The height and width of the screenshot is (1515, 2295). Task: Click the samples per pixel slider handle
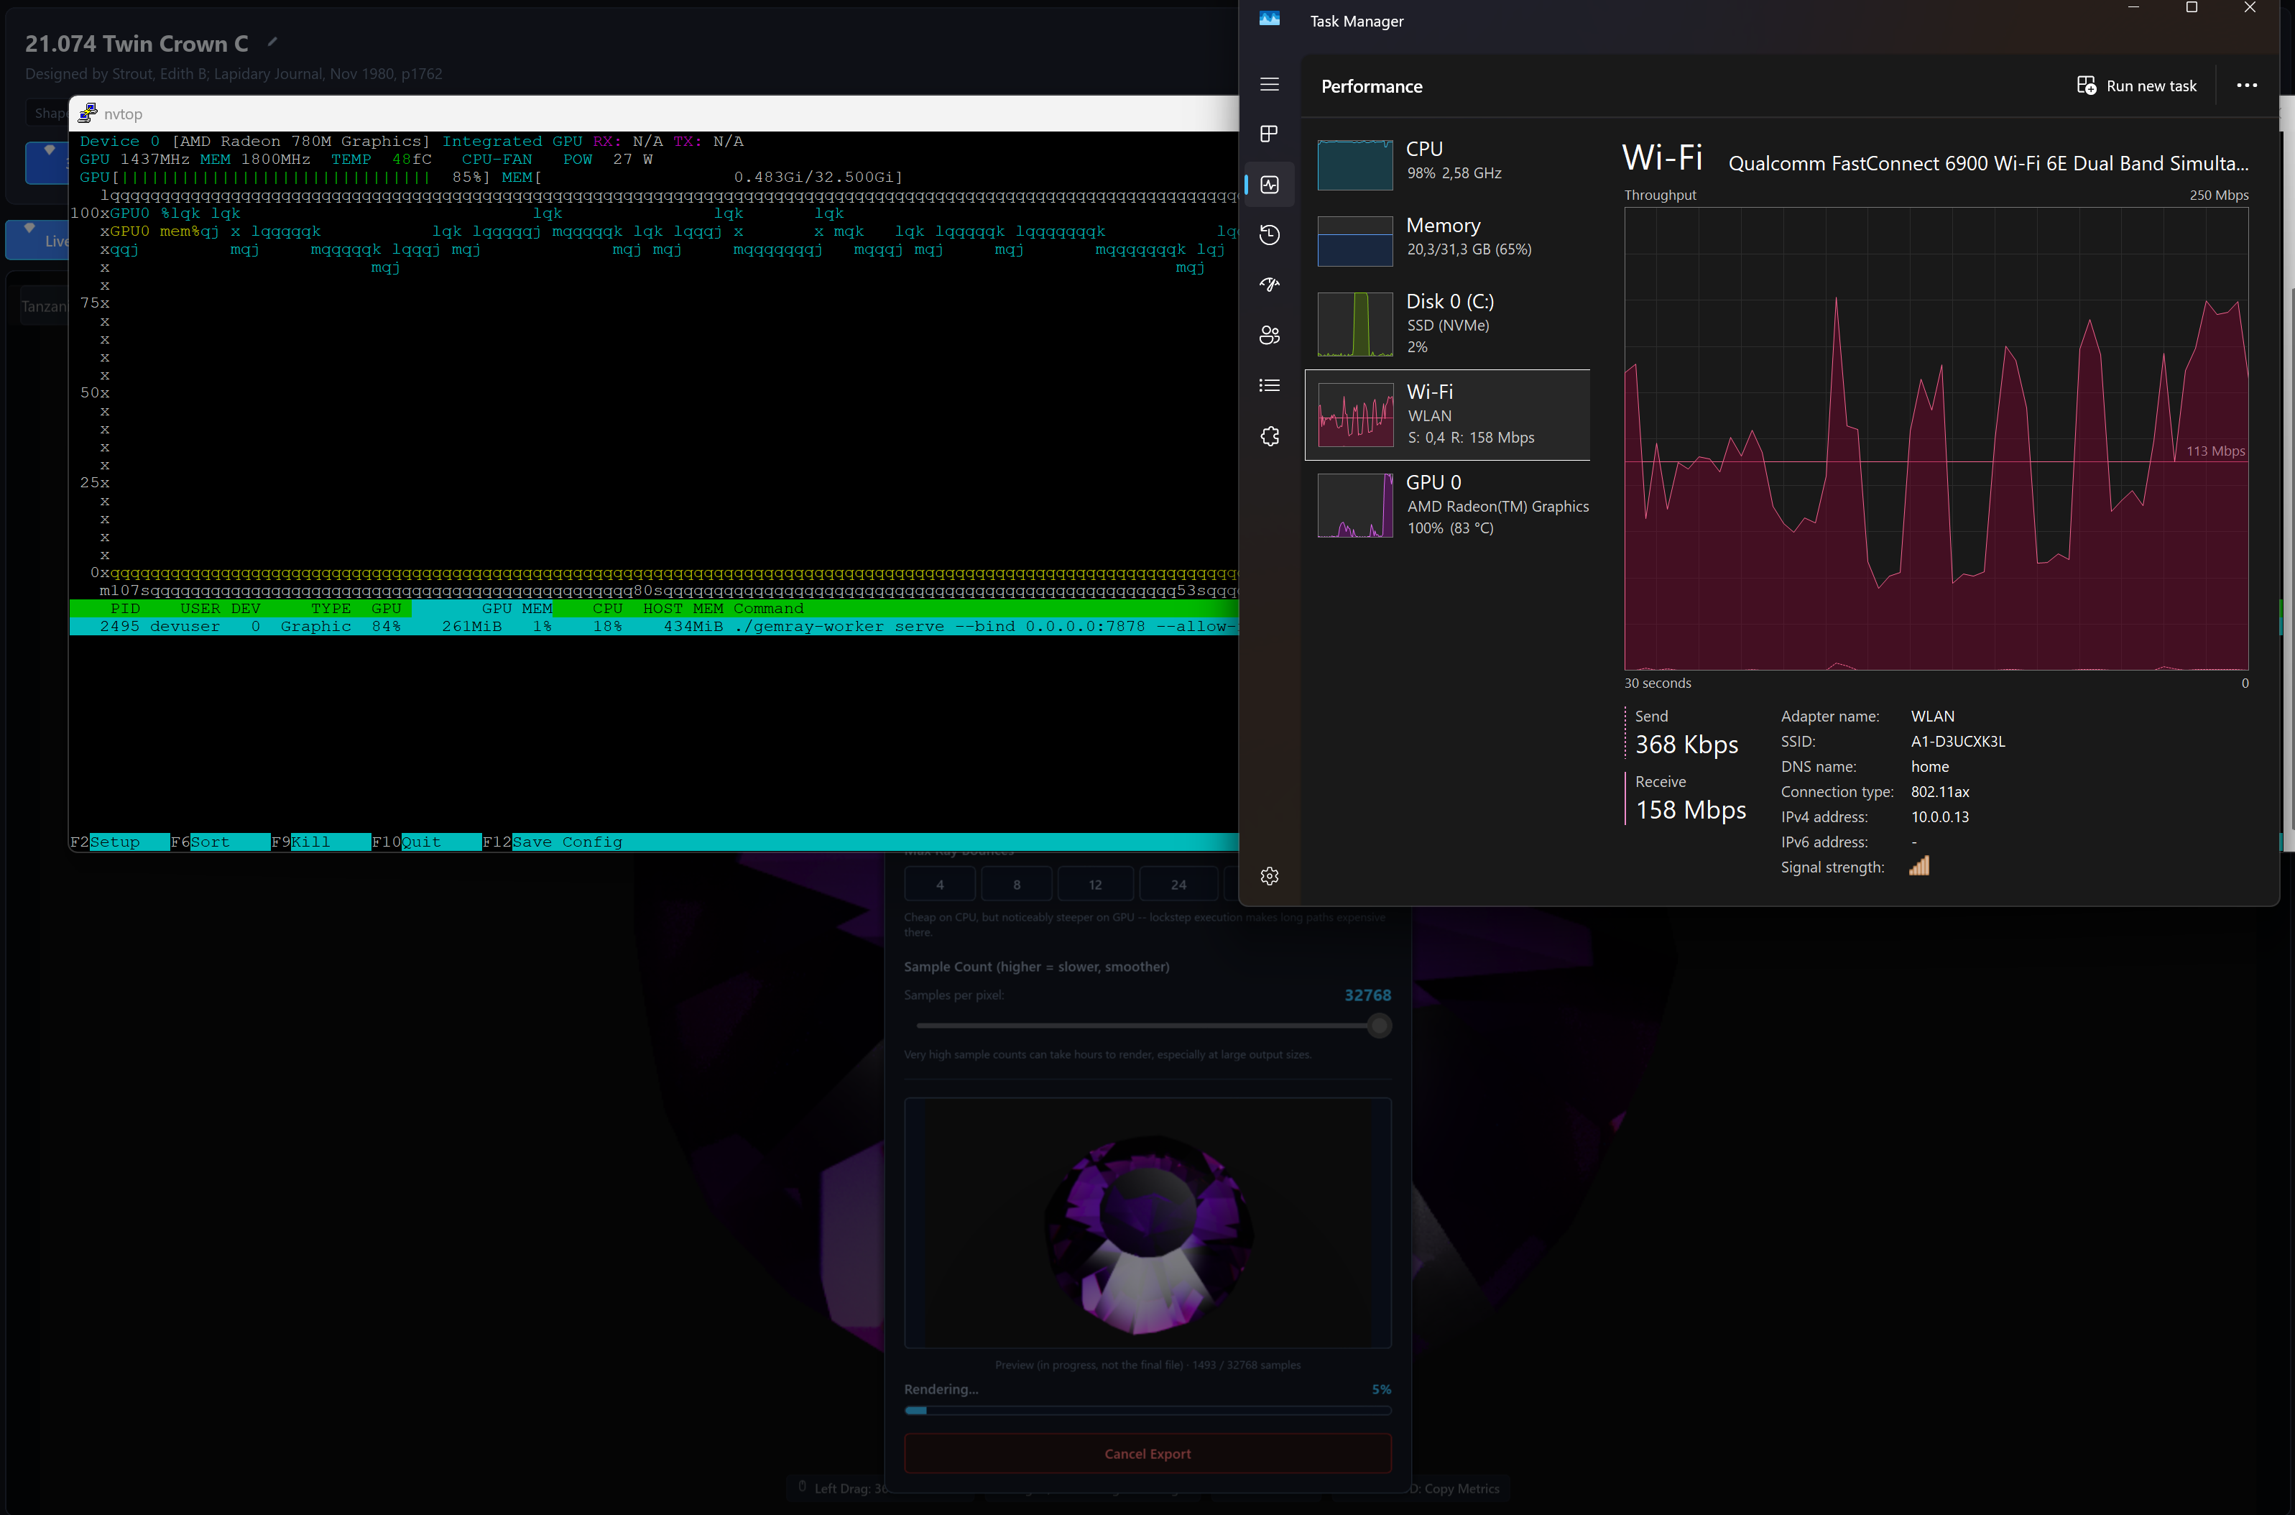tap(1380, 1026)
